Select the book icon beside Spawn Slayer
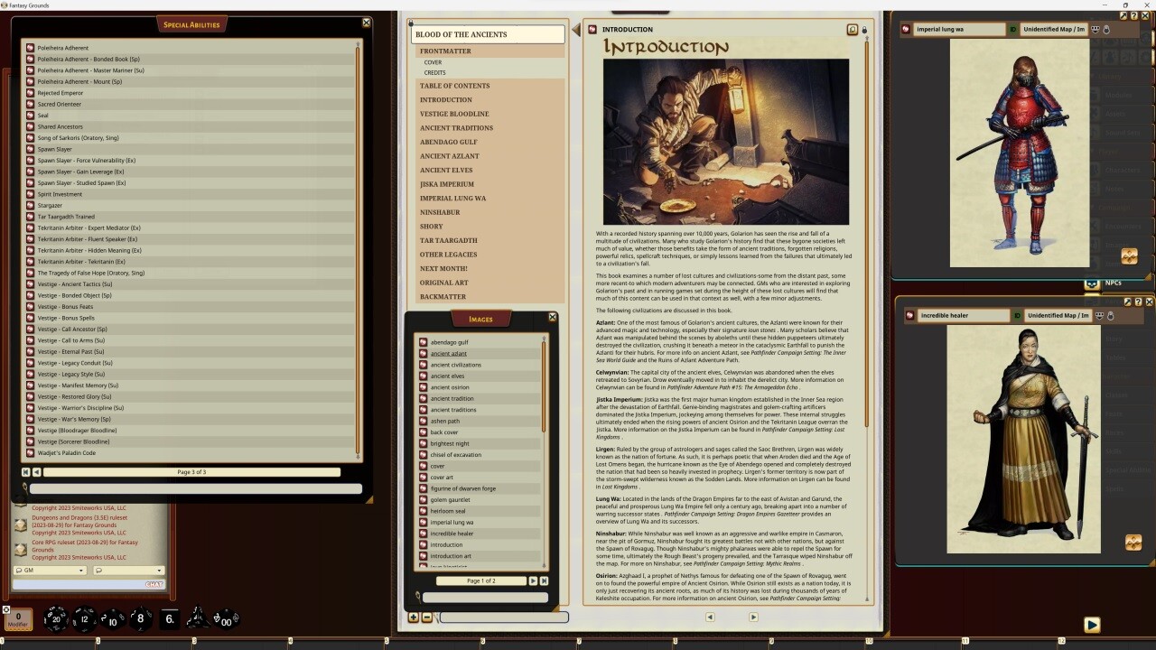This screenshot has width=1156, height=650. click(31, 149)
